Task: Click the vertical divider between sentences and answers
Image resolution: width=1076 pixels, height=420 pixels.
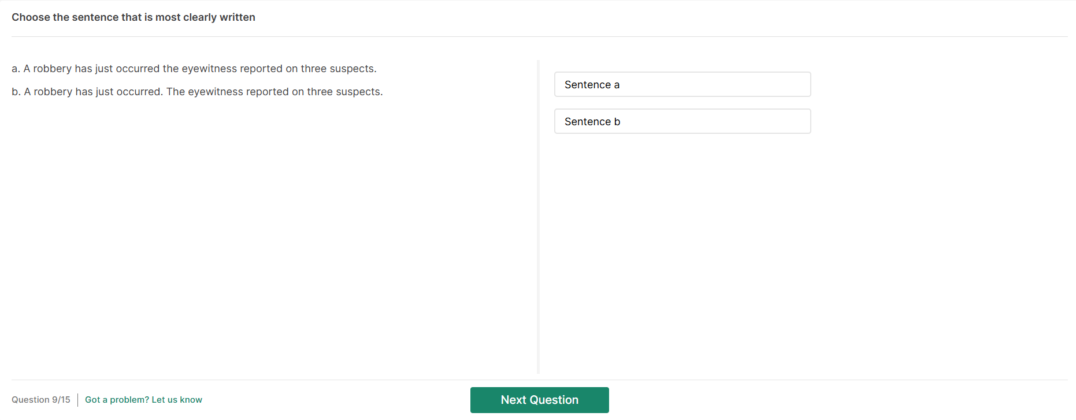Action: coord(538,217)
